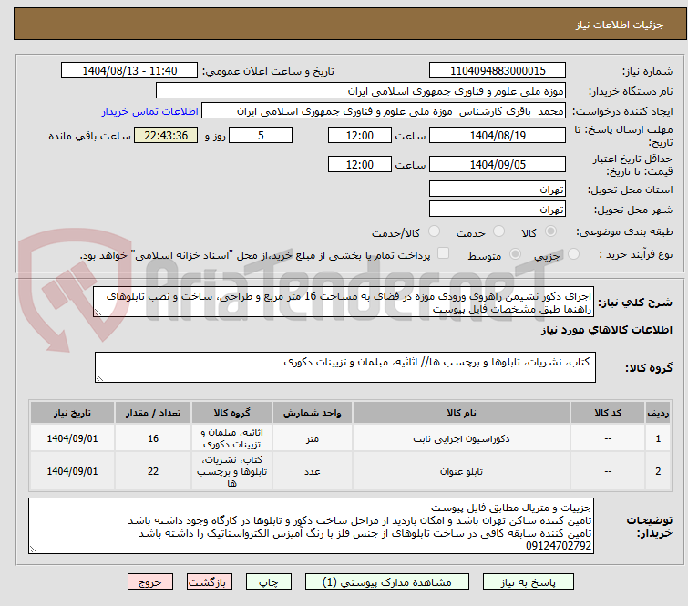Viewport: 688px width, 606px height.
Task: Click the دکوراسیون اجرایی ثابت cell
Action: [461, 438]
